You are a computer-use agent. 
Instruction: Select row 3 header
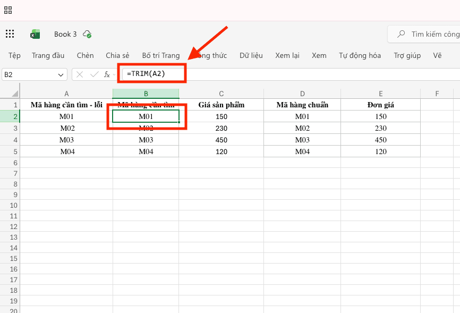[x=10, y=128]
